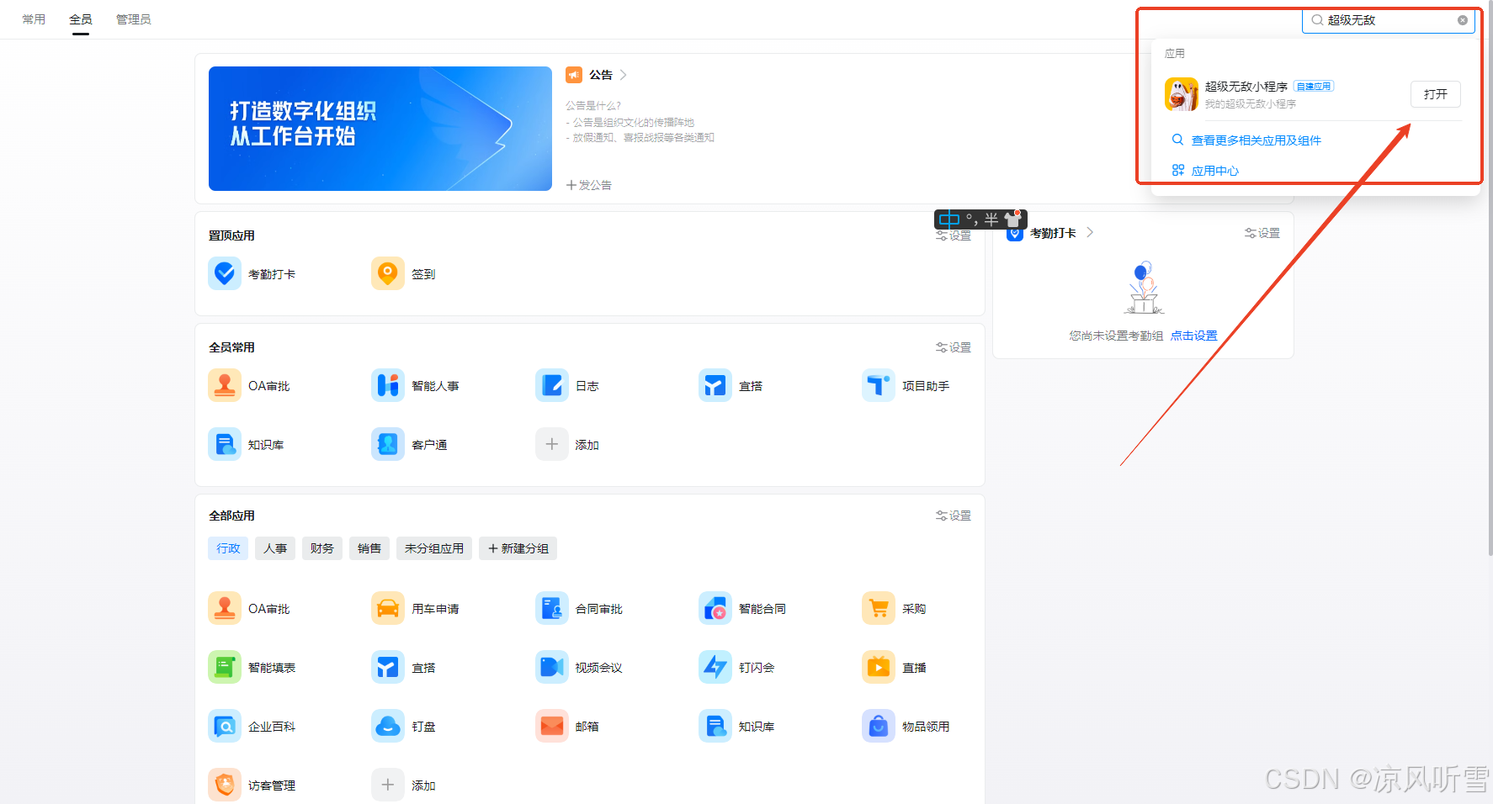Select the 未分组应用 group
The height and width of the screenshot is (804, 1493).
pos(434,548)
